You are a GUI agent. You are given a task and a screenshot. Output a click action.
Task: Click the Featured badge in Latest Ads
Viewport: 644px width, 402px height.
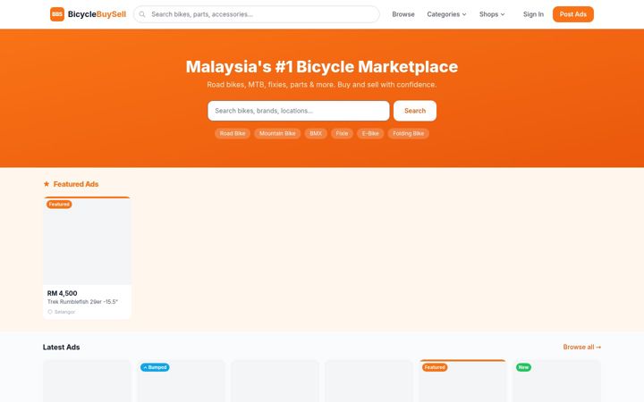(x=435, y=367)
